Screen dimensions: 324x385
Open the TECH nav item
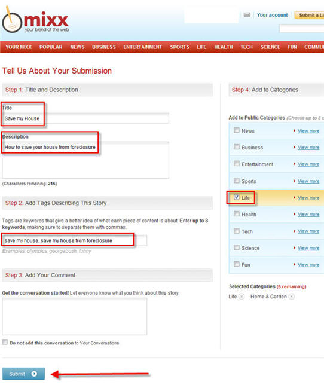(x=246, y=47)
